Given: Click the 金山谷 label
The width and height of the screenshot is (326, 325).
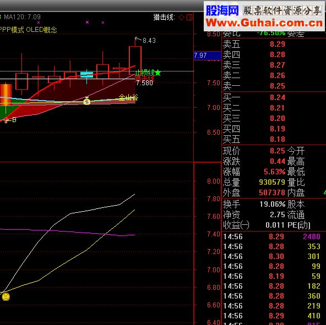Looking at the screenshot, I should (128, 97).
